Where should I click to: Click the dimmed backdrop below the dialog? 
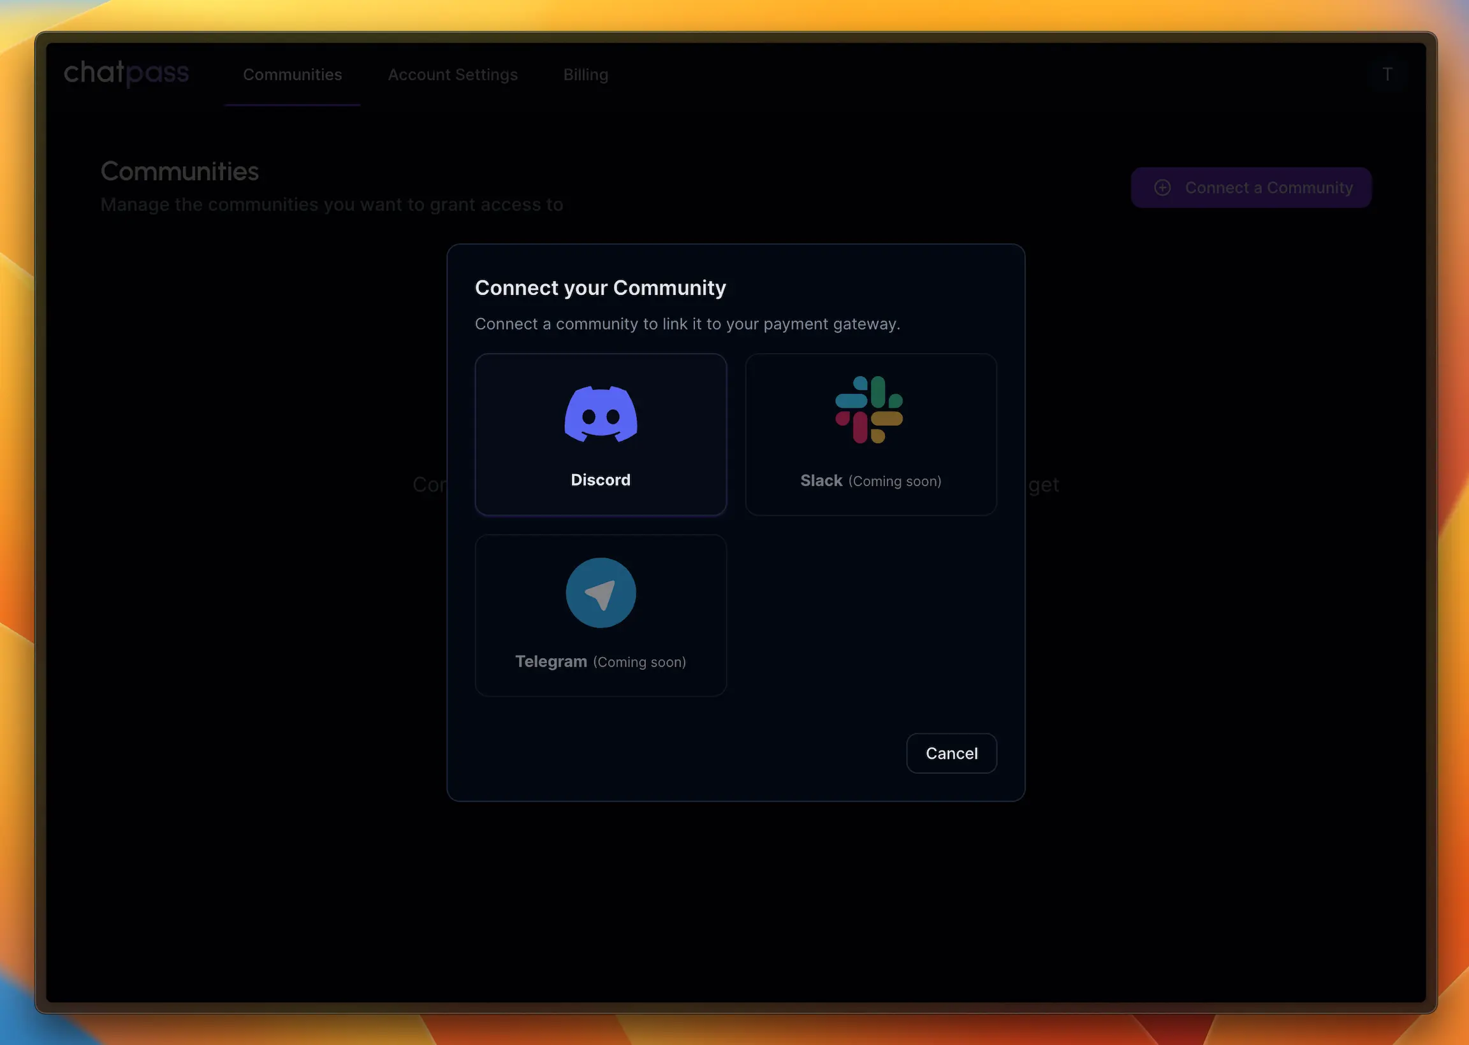735,901
